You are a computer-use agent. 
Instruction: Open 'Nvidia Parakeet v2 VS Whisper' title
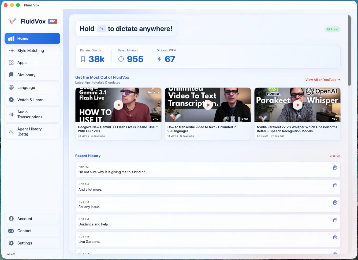[x=297, y=129]
